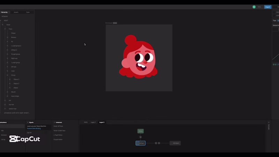Switch to the Data tab
The image size is (279, 157).
(28, 12)
